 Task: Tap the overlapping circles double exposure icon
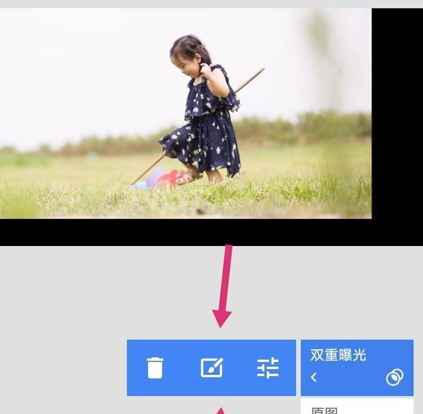tap(395, 378)
